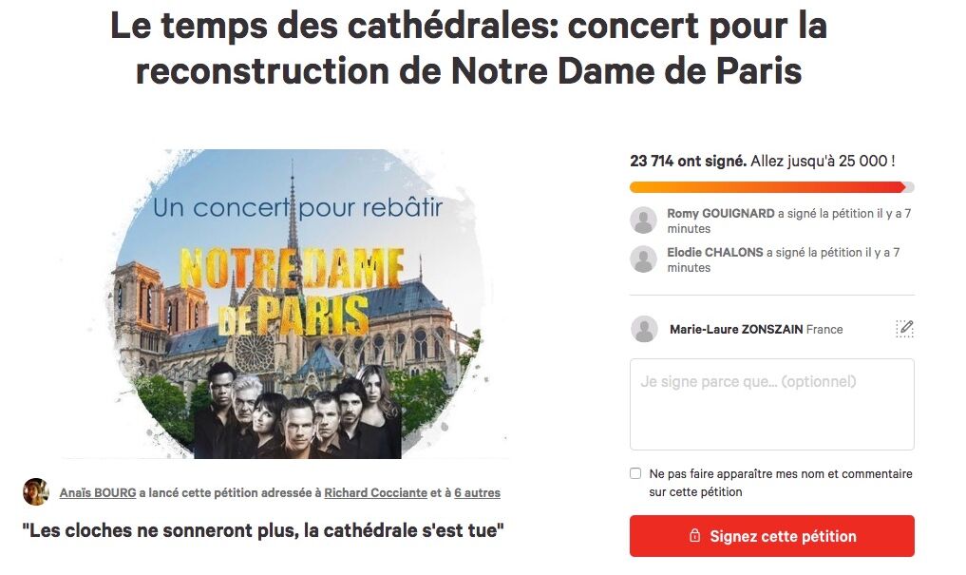Click the petition title heading
Image resolution: width=966 pixels, height=575 pixels.
click(x=468, y=48)
